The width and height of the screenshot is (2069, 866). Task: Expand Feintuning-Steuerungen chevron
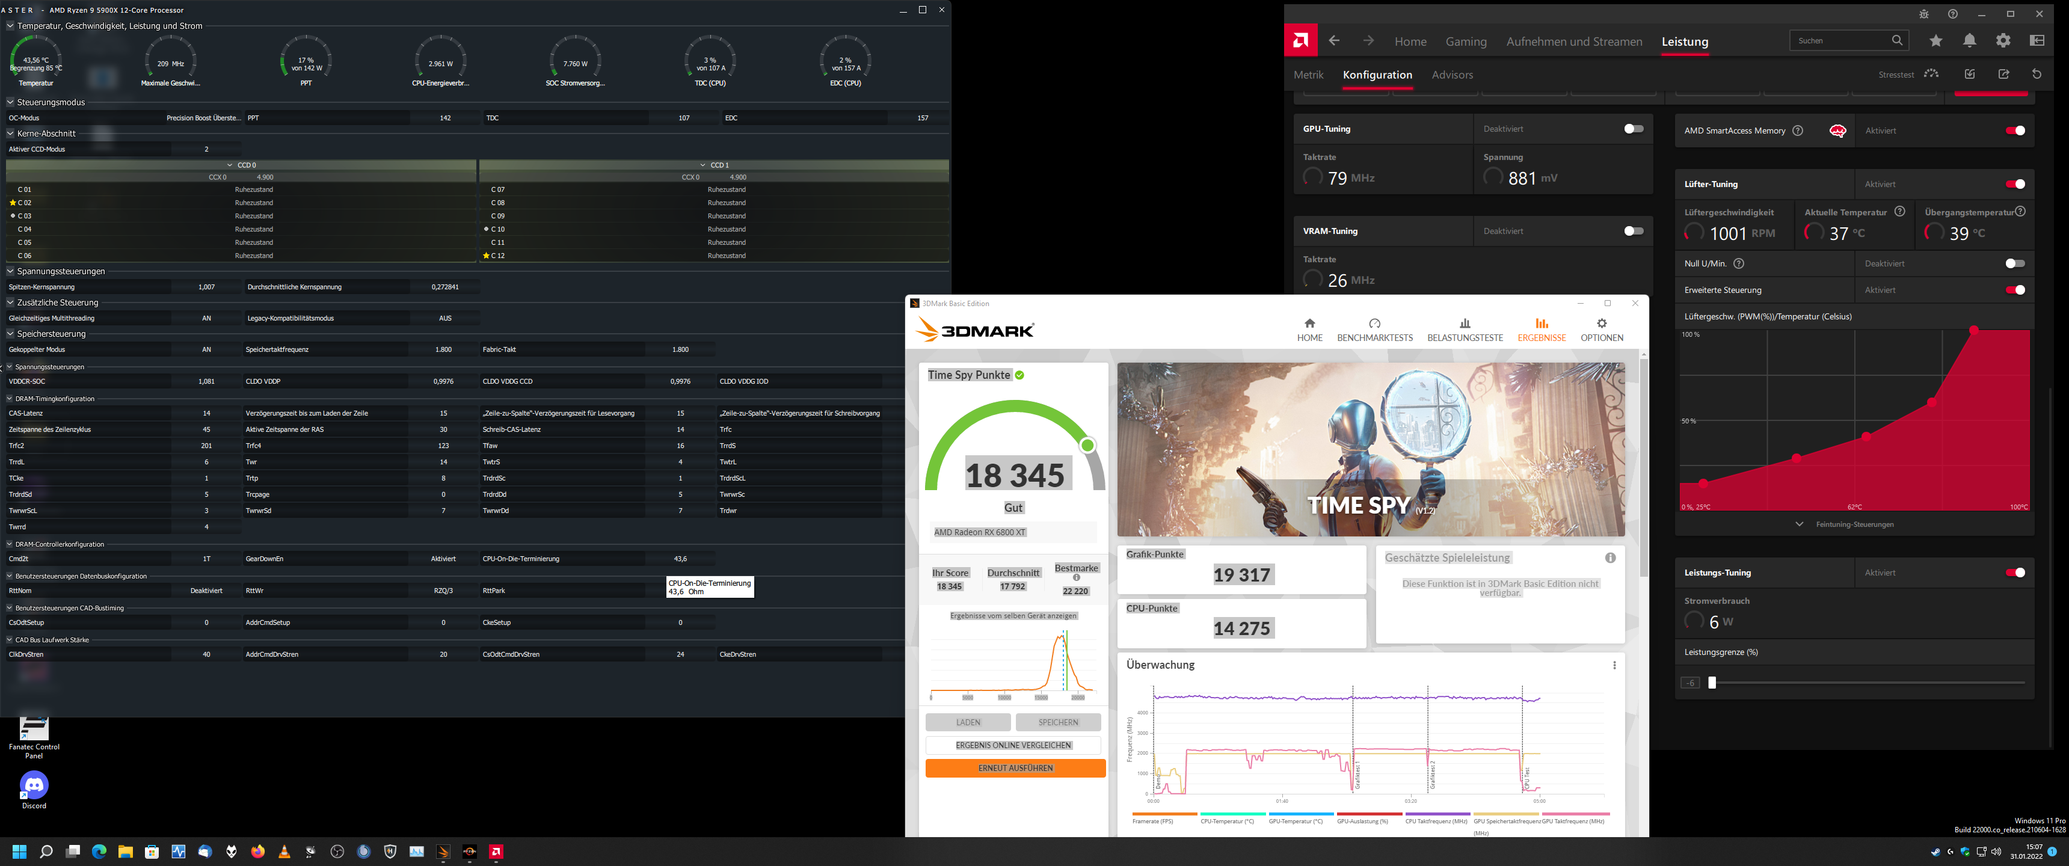coord(1799,524)
